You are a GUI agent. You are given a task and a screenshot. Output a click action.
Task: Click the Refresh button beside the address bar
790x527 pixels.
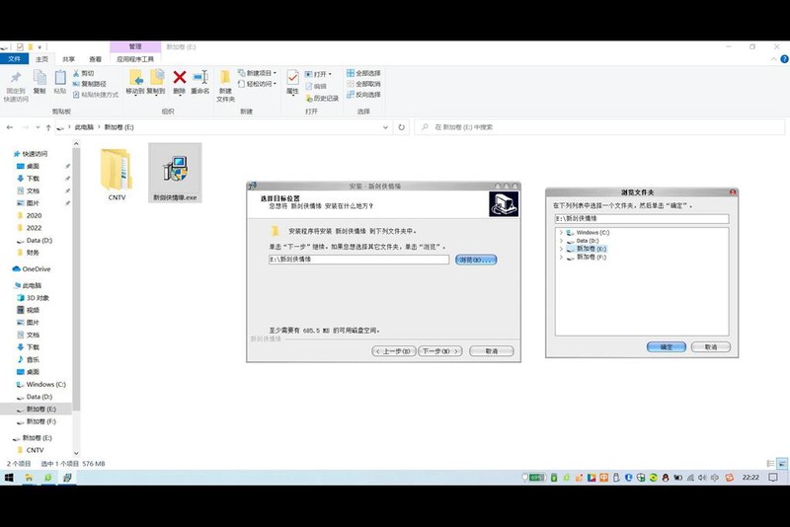pyautogui.click(x=401, y=127)
